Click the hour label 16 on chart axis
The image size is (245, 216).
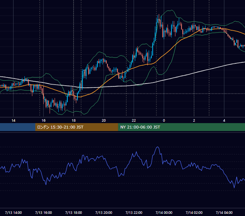click(44, 121)
